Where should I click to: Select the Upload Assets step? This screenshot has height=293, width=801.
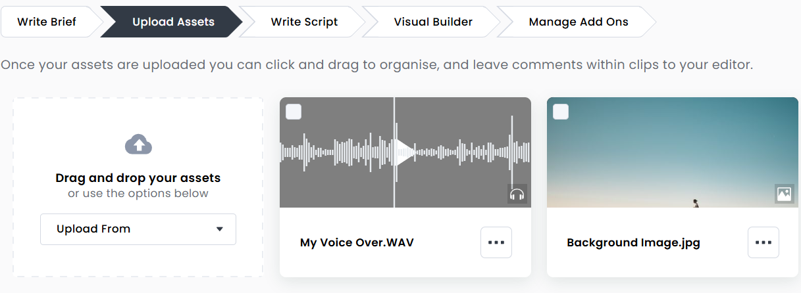pos(173,22)
